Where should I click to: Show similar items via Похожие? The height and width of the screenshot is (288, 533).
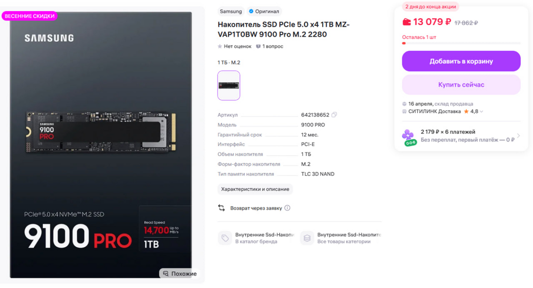(x=180, y=273)
